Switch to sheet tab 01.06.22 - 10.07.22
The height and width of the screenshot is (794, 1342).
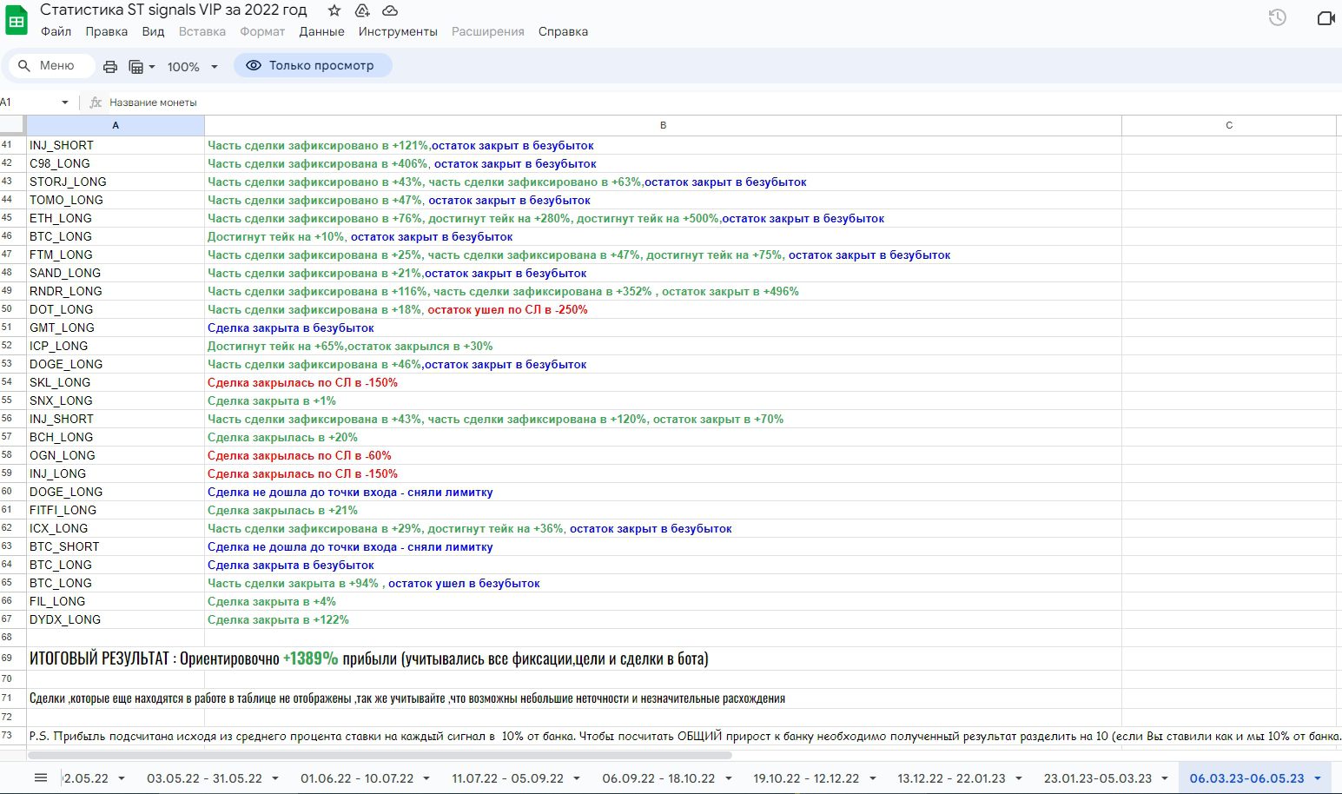coord(357,777)
